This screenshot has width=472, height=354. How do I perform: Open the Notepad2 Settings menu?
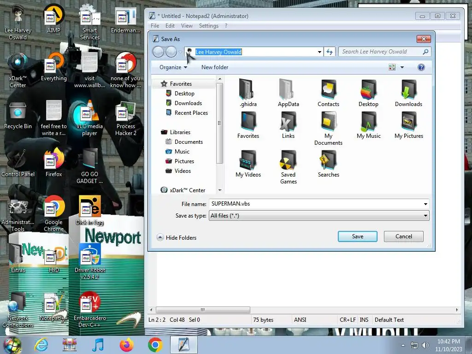click(209, 26)
